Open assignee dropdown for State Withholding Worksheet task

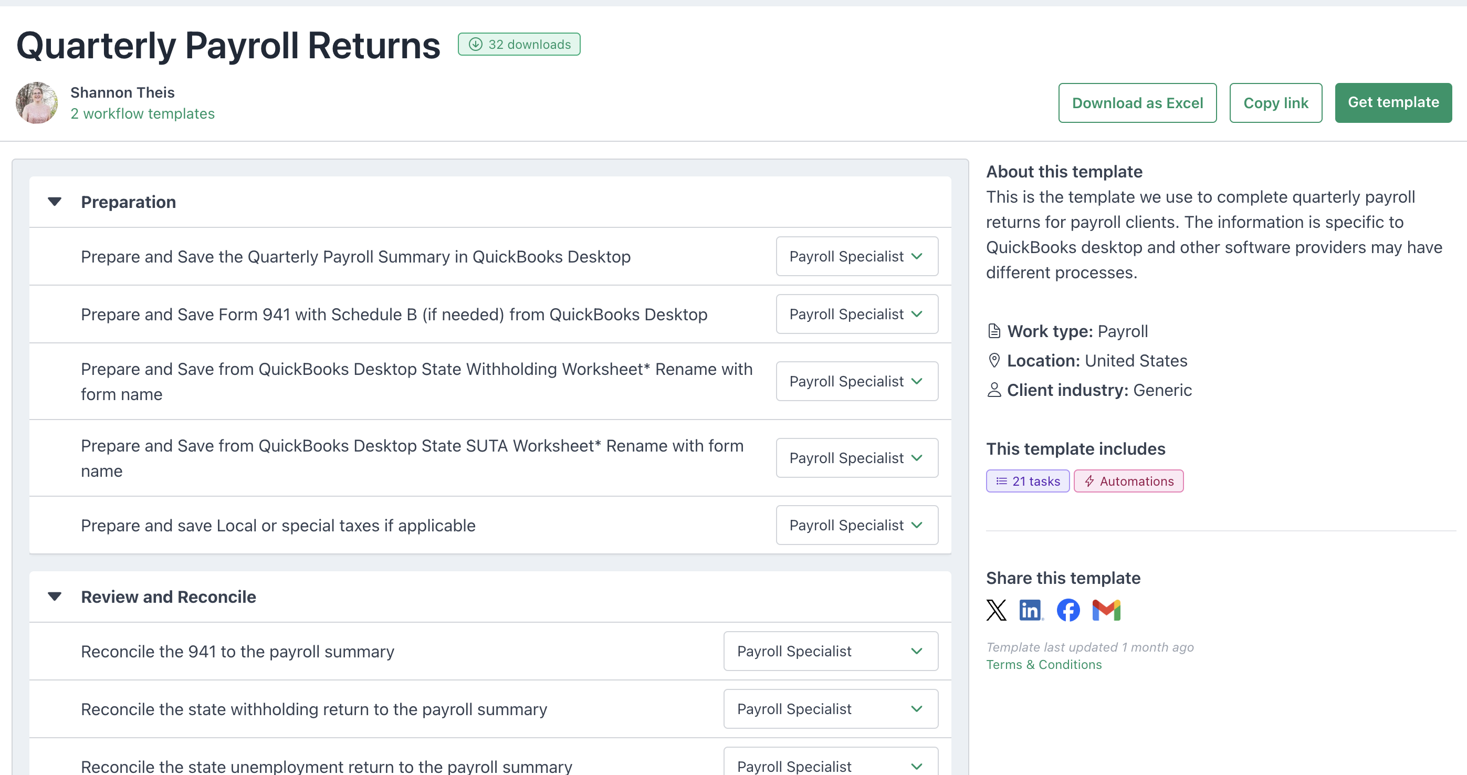coord(856,381)
